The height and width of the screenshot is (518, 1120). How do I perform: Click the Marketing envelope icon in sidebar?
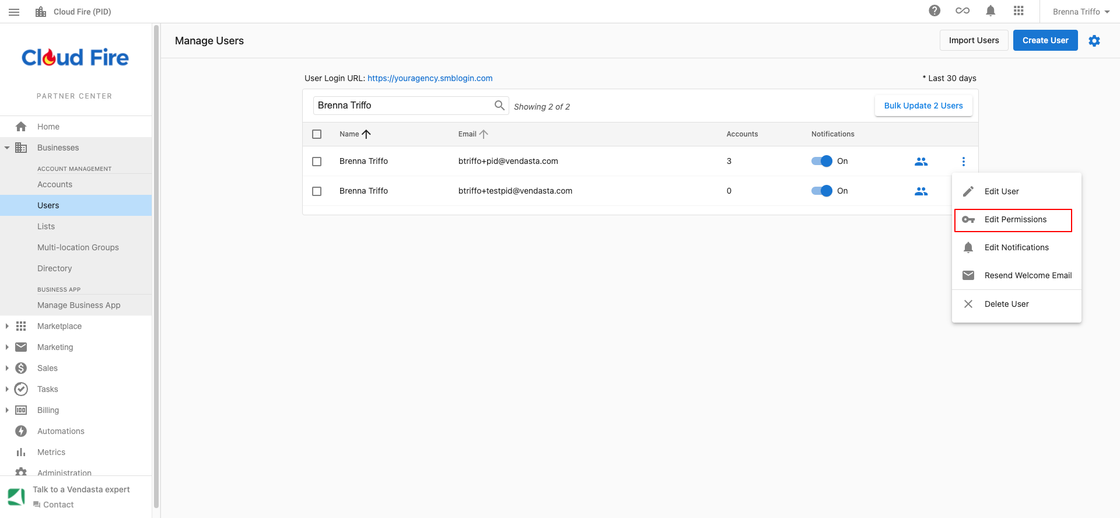21,347
